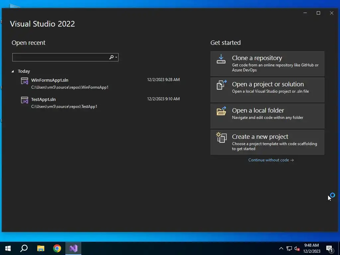The height and width of the screenshot is (255, 340).
Task: Click the Clone a repository download icon
Action: (x=221, y=59)
